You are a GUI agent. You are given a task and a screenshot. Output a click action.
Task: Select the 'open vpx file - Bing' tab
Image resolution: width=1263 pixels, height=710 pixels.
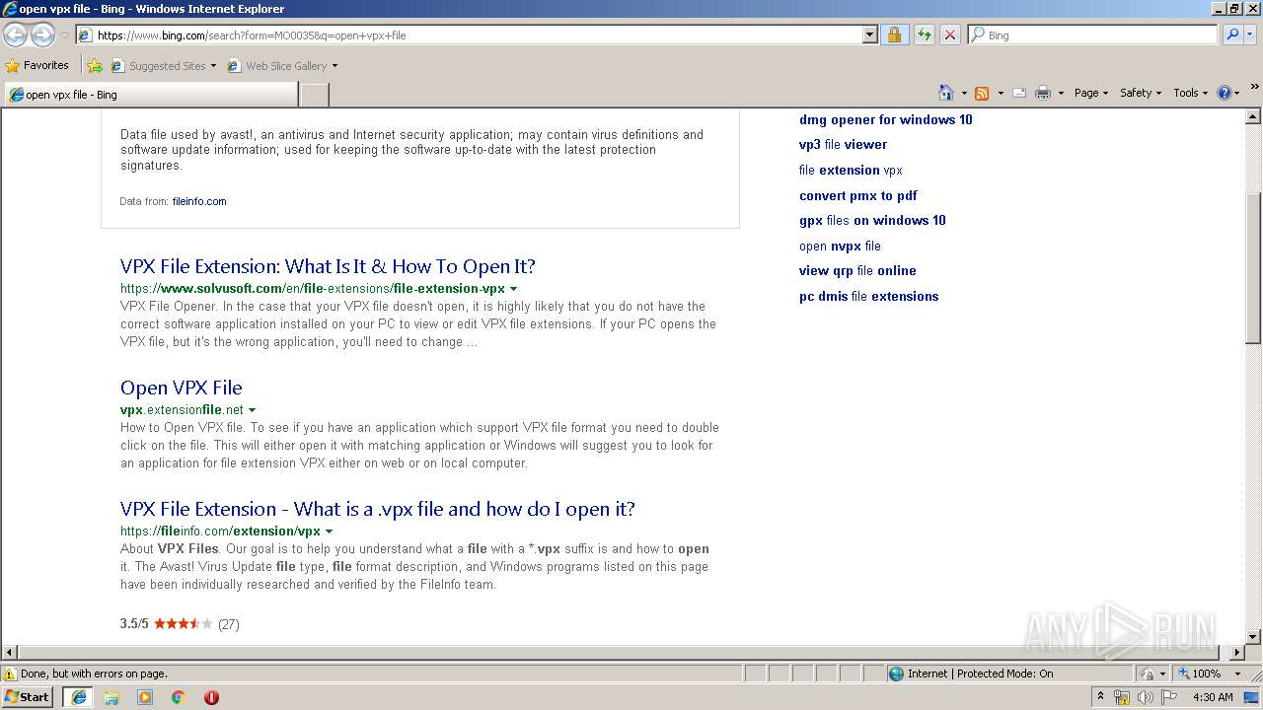point(150,95)
